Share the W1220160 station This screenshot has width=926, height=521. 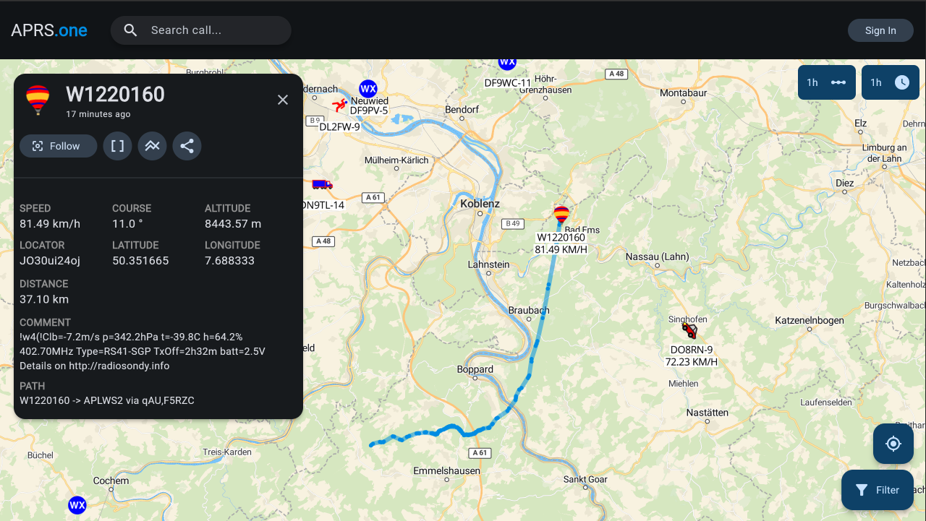point(187,146)
